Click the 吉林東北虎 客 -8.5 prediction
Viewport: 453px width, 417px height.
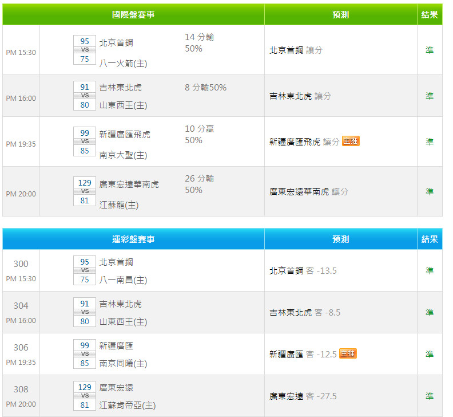coord(305,313)
